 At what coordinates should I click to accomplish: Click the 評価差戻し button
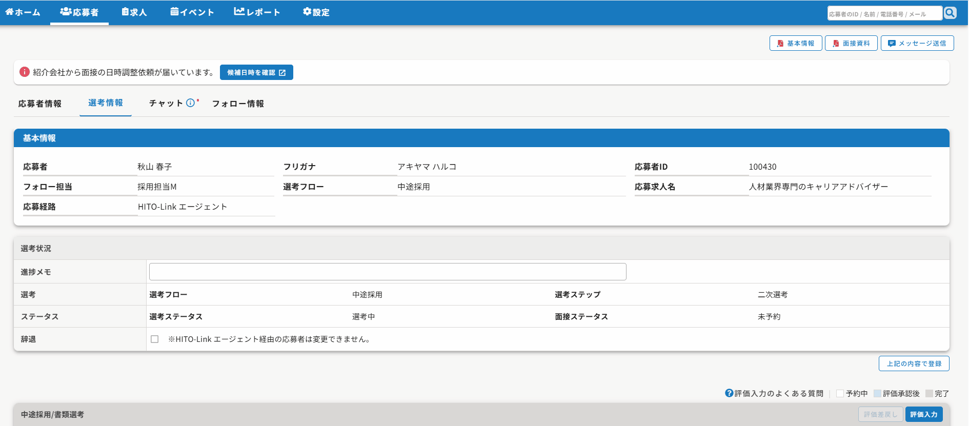click(881, 414)
